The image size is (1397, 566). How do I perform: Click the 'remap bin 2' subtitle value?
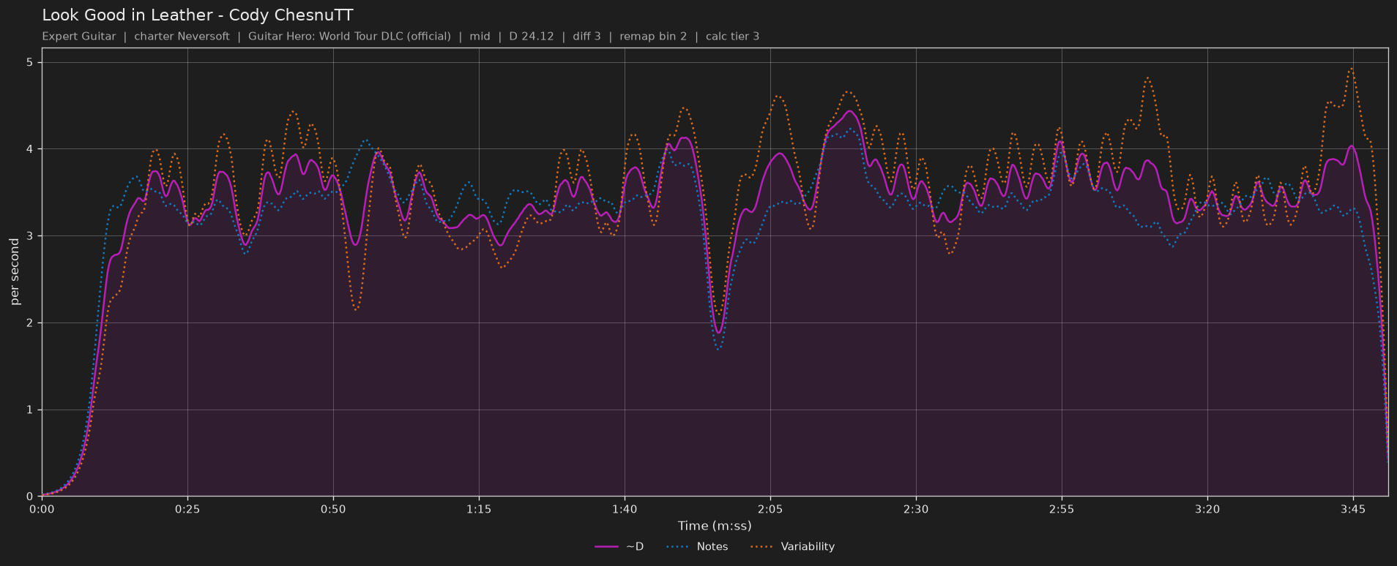tap(653, 36)
